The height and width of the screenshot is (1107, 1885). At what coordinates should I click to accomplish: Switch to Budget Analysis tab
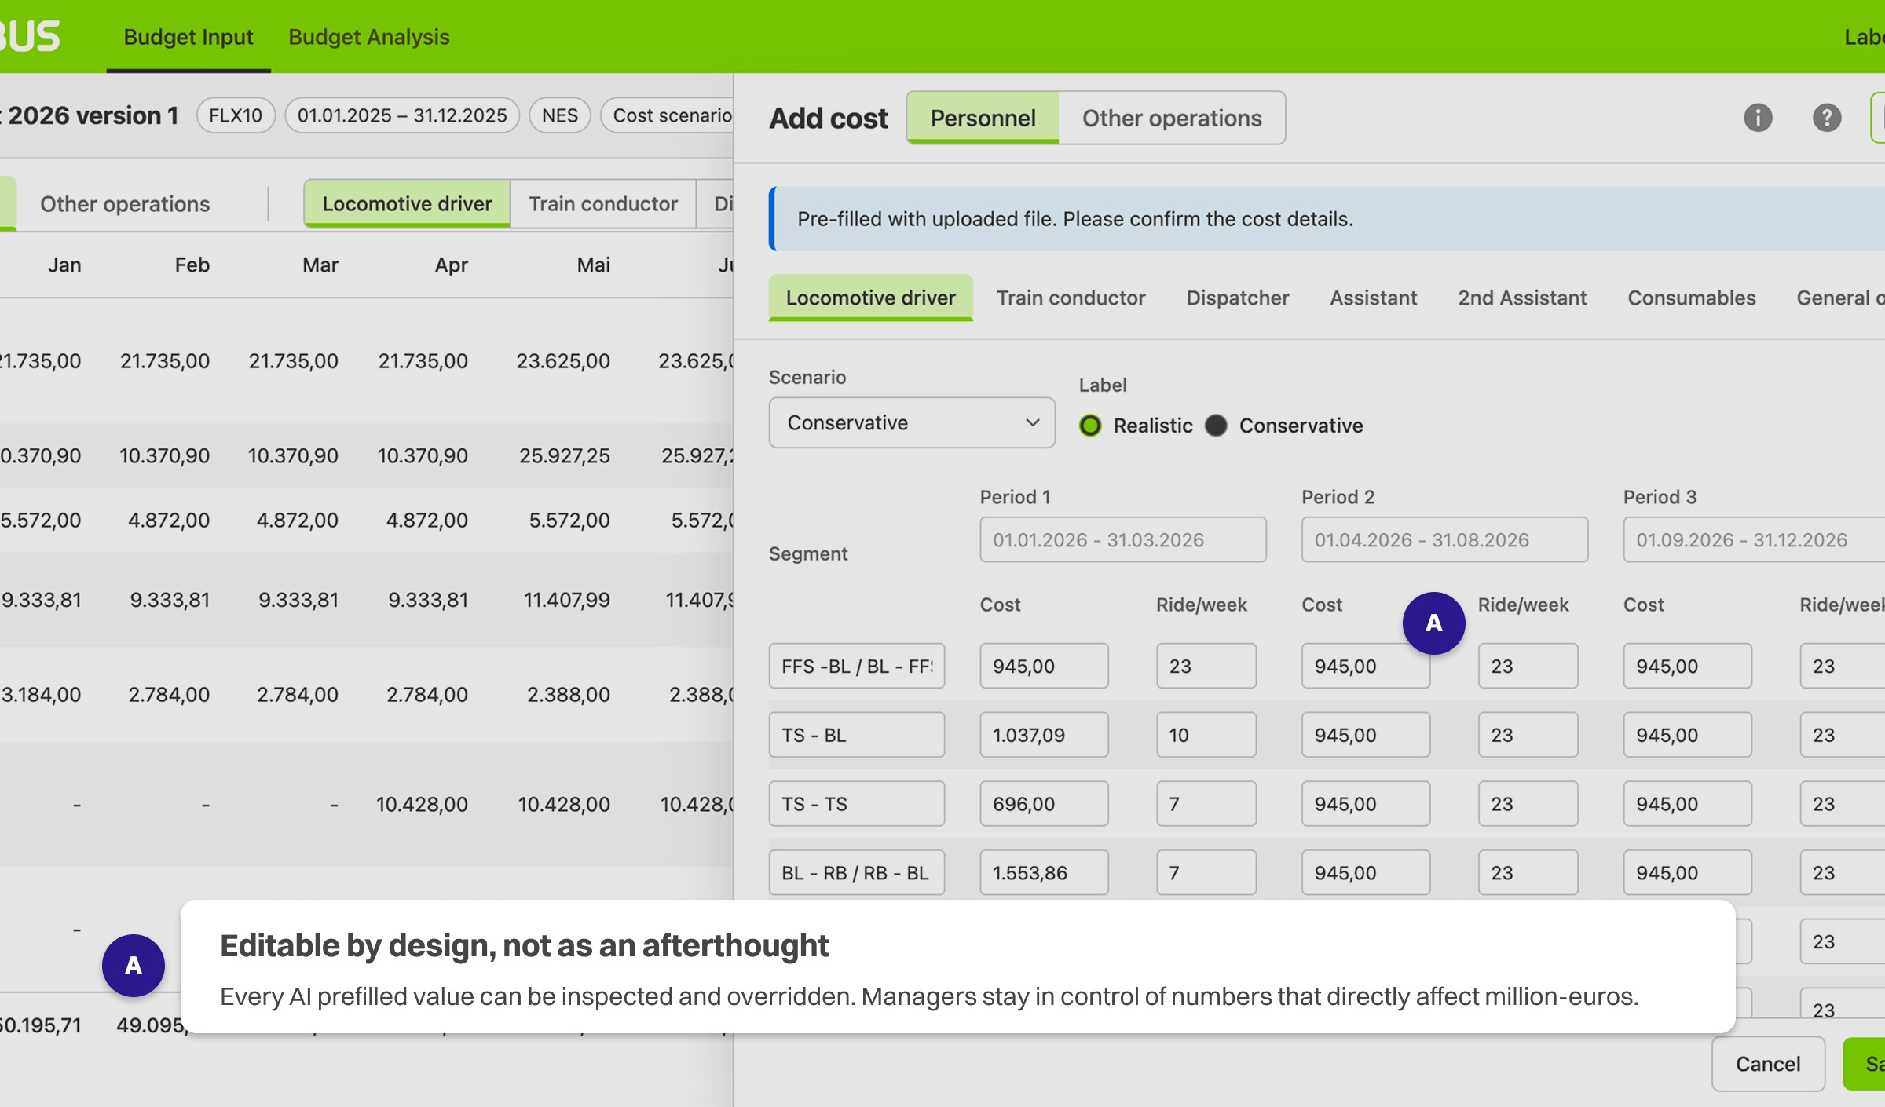tap(368, 37)
